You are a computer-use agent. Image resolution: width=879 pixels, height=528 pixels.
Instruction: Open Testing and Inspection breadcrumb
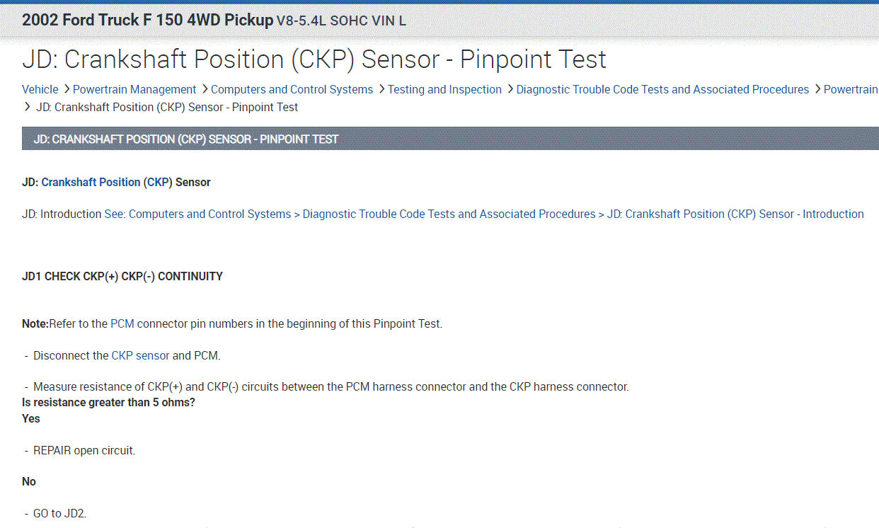[444, 90]
